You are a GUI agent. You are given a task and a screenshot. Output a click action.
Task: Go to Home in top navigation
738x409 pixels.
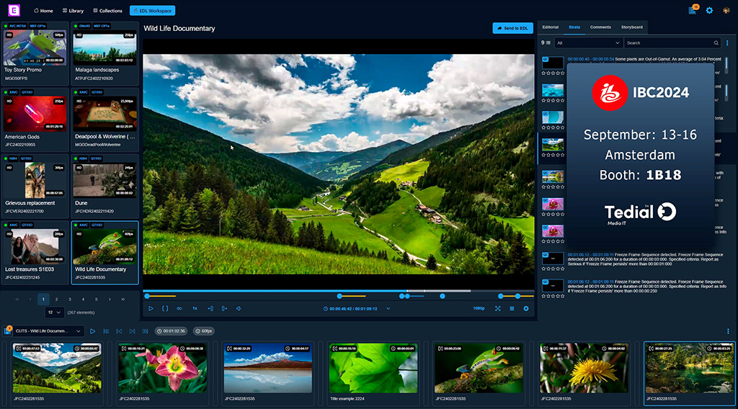43,10
